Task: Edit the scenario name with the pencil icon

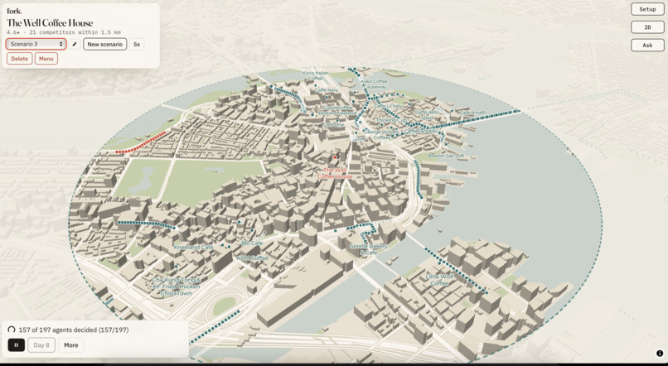Action: (75, 44)
